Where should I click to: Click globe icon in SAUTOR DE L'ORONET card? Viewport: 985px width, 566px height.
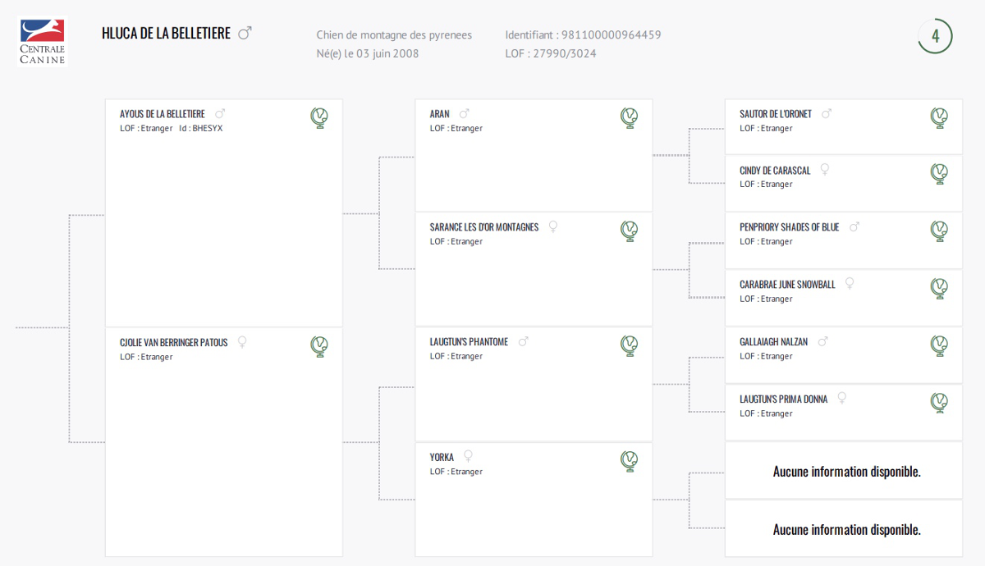939,118
